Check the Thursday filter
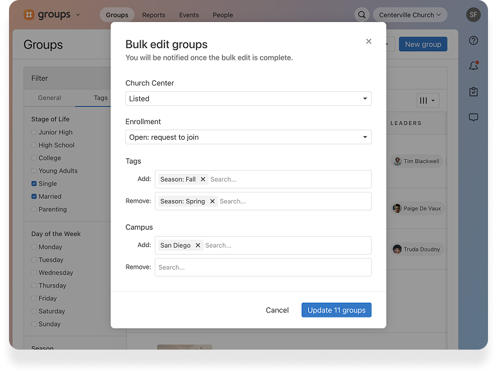This screenshot has height=374, width=497. pos(34,285)
